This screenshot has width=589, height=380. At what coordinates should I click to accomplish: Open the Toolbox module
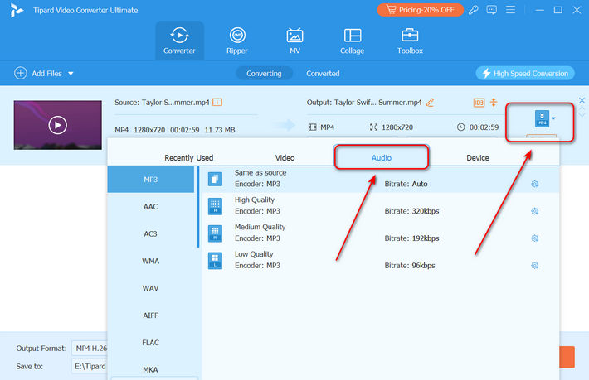(409, 41)
